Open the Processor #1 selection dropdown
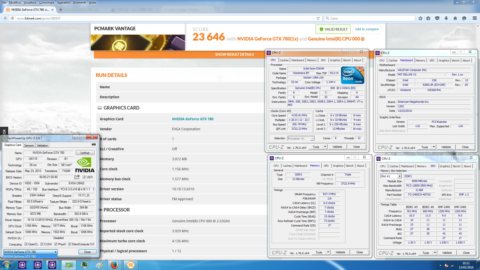 tap(301, 138)
